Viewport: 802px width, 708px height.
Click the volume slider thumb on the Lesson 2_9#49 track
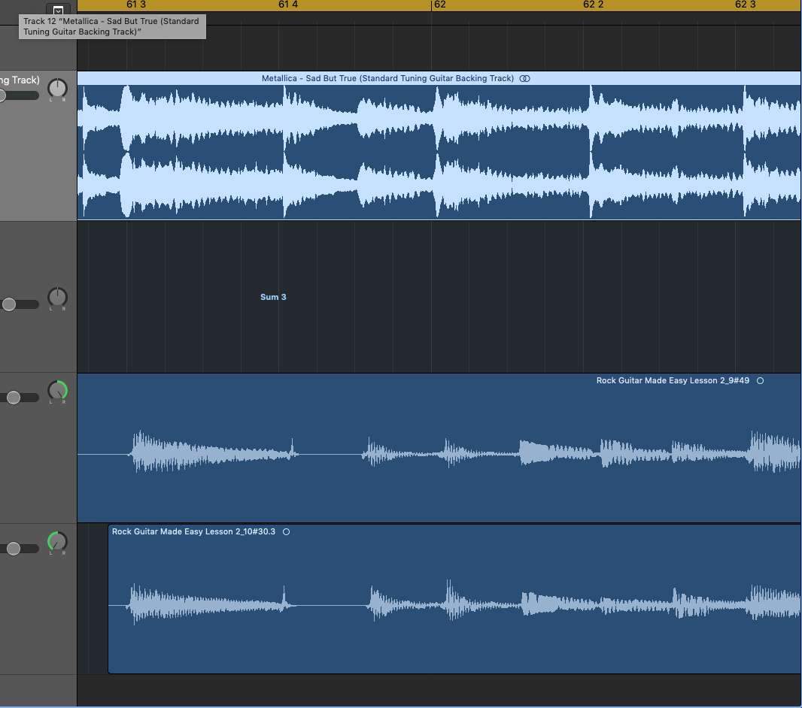point(14,398)
